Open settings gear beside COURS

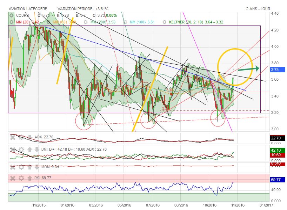point(11,15)
